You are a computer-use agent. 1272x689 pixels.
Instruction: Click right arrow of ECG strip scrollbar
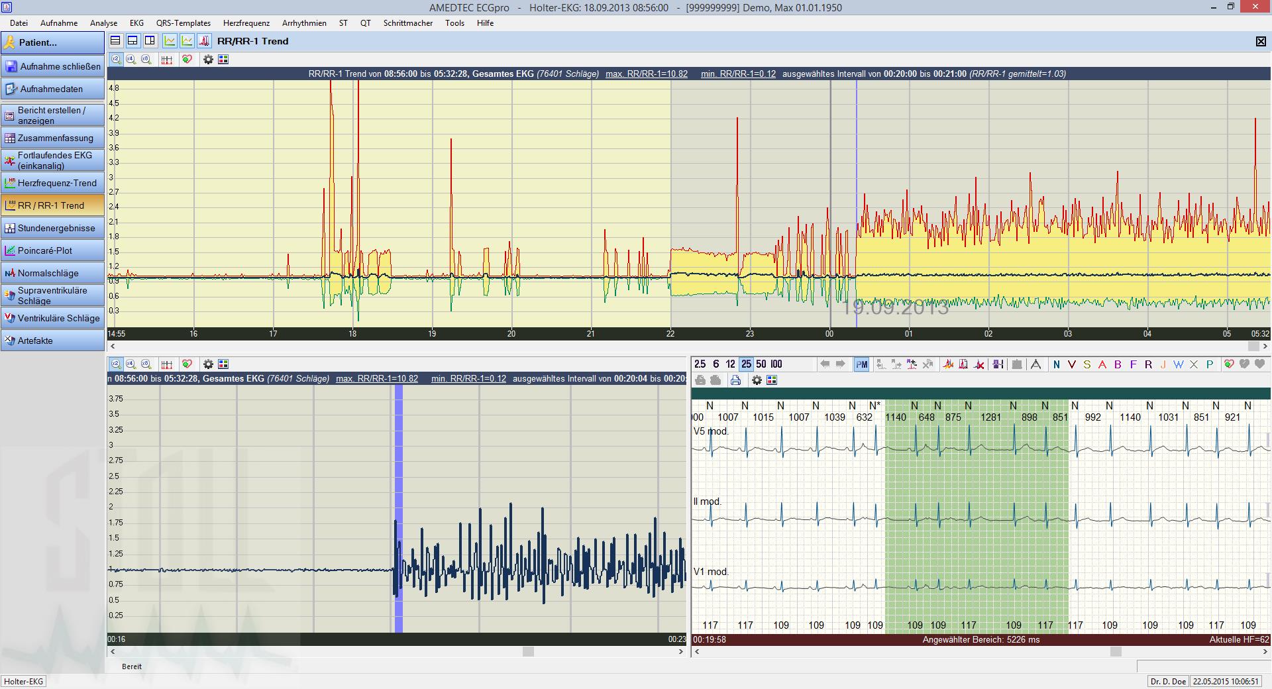pyautogui.click(x=1265, y=652)
